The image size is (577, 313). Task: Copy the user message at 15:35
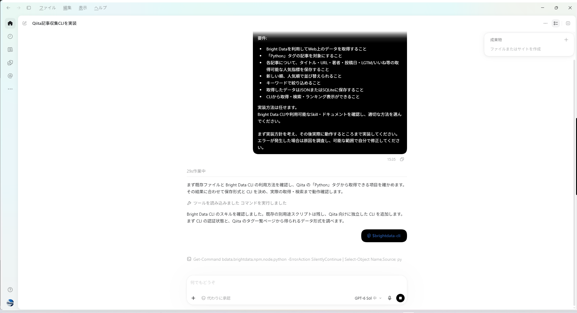(x=402, y=159)
